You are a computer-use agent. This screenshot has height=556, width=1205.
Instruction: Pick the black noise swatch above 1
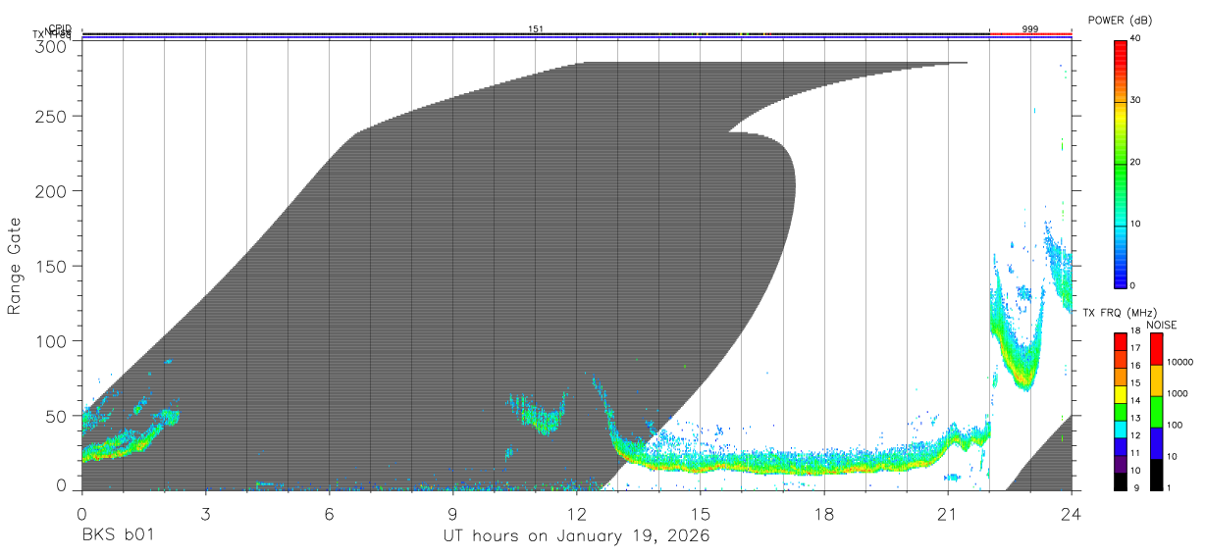click(1156, 475)
